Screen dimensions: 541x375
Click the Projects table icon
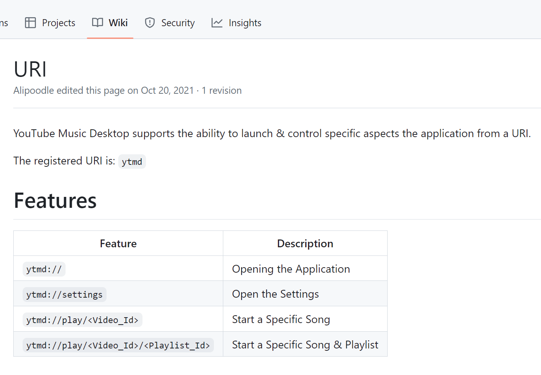click(30, 23)
